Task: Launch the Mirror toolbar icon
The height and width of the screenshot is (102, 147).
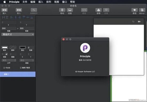Action: (x=142, y=10)
